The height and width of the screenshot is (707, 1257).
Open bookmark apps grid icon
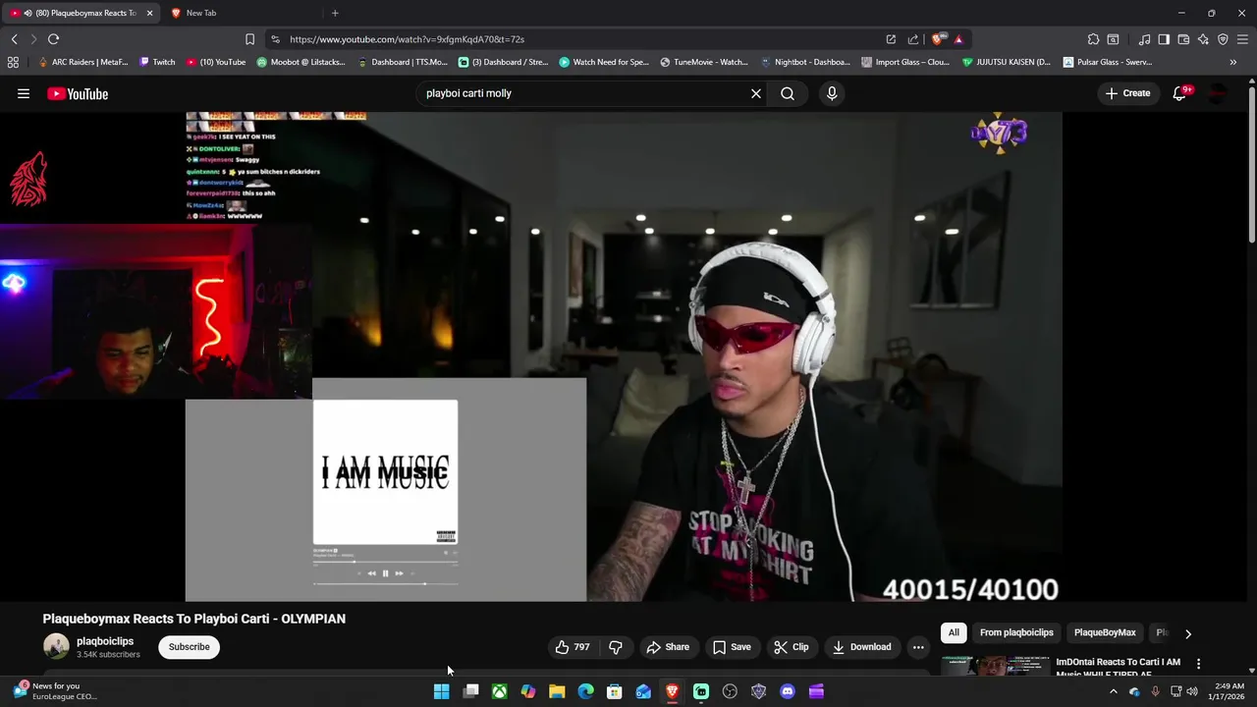(x=13, y=62)
